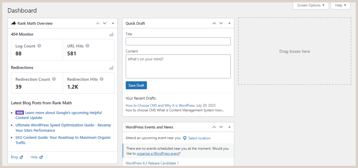The image size is (358, 168).
Task: Open the Rank Math Help footer link
Action: 37,157
